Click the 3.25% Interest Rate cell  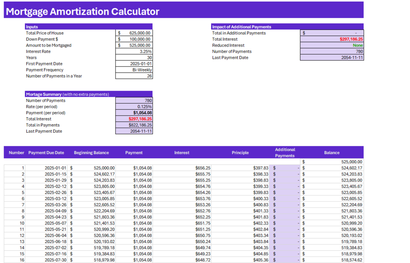pos(134,51)
